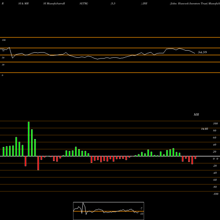Click the 'SI MunafaSutraR' header text
The width and height of the screenshot is (220, 220).
pos(54,4)
